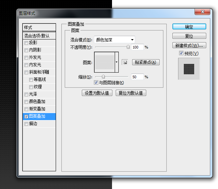Toggle the 预览 preview checkbox
Screen dimensions: 218x189
[x=181, y=53]
